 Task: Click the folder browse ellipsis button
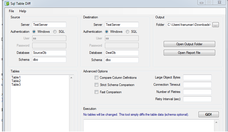click(216, 25)
